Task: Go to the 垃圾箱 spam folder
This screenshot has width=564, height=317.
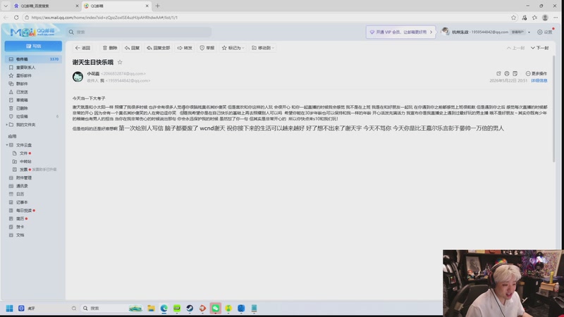Action: pyautogui.click(x=33, y=116)
